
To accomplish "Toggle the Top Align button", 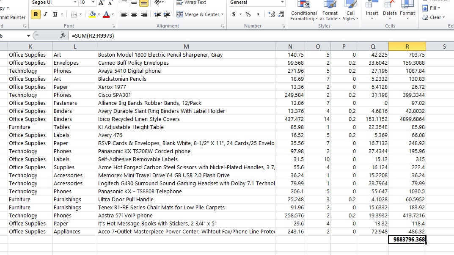I will (124, 3).
